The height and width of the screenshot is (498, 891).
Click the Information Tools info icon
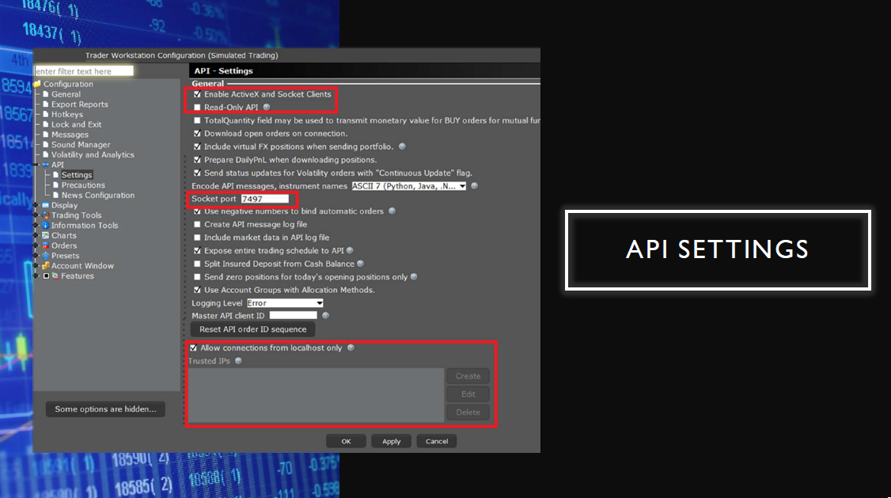45,225
